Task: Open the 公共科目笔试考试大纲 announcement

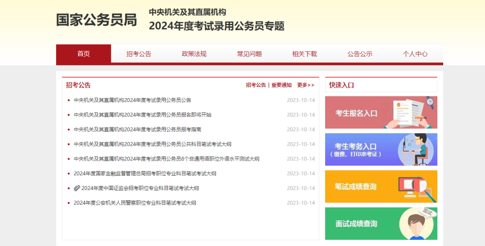Action: 153,144
